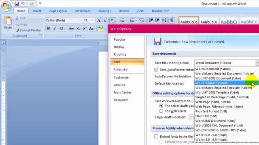Open the Bullets dropdown arrow
259x145 pixels.
pyautogui.click(x=127, y=20)
